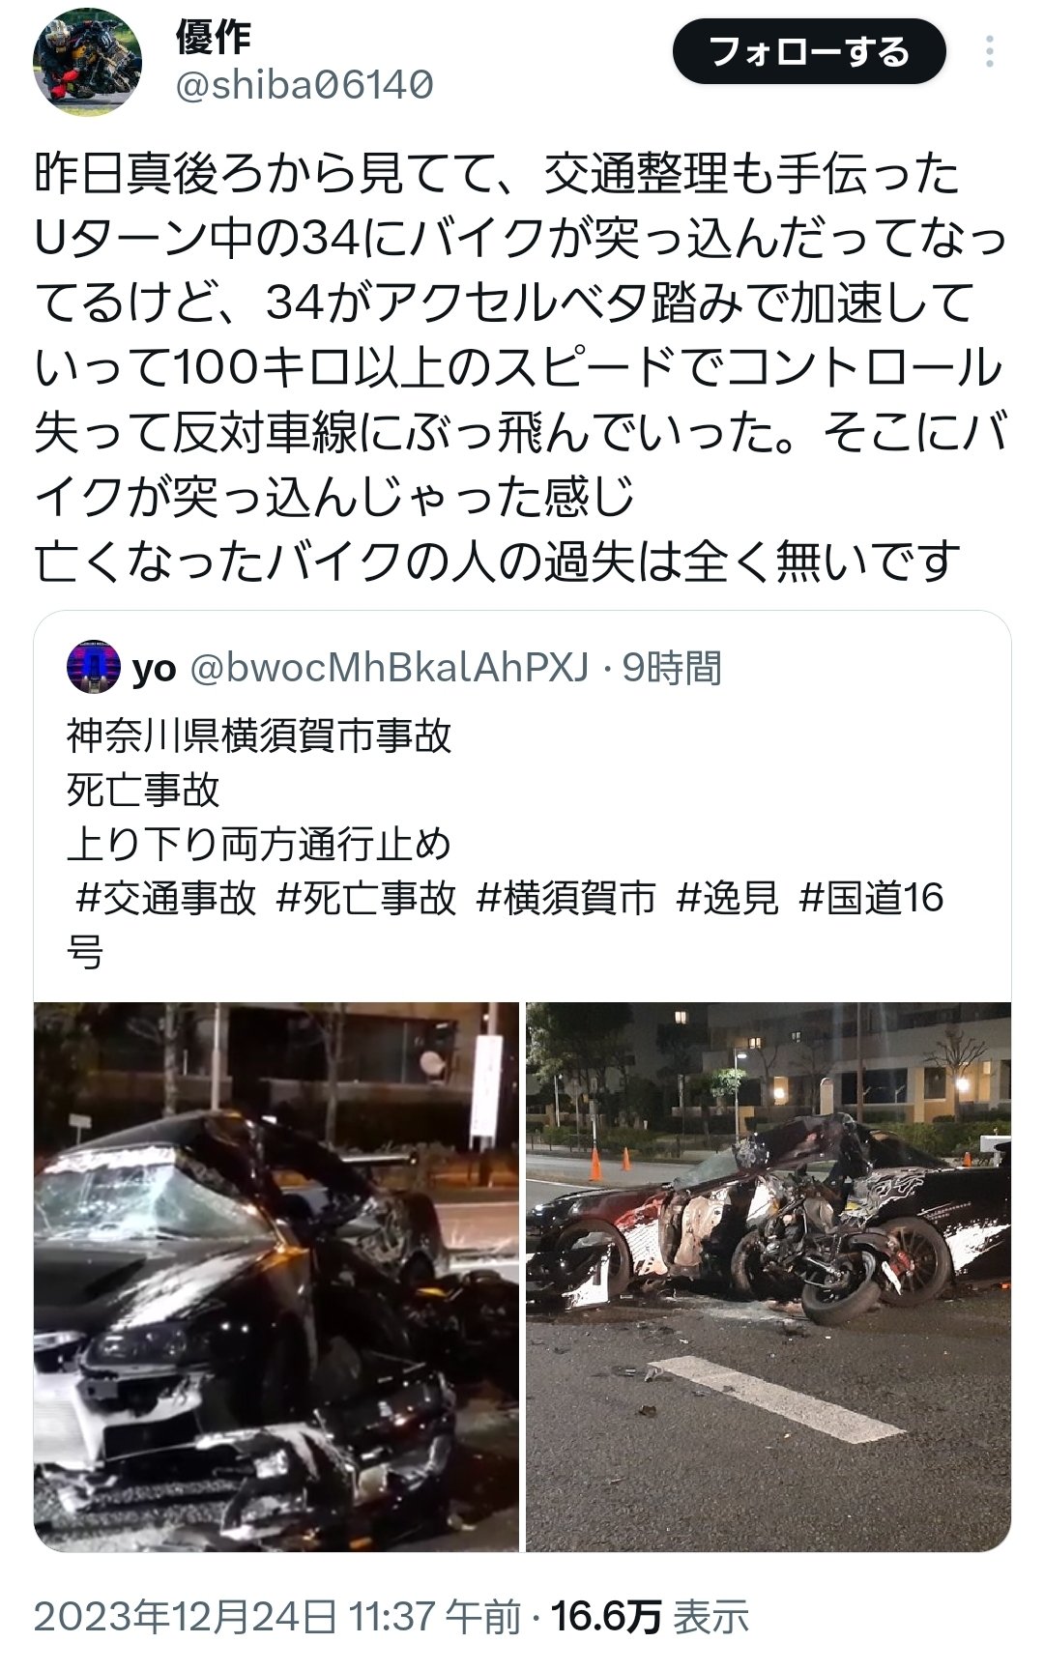Open the 16.6万 表示 view count
The image size is (1044, 1671).
[650, 1617]
